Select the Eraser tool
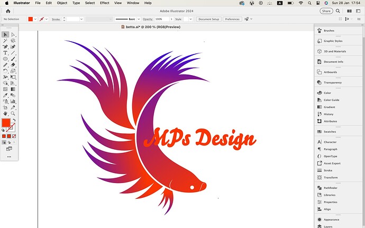The width and height of the screenshot is (365, 228). [x=13, y=65]
